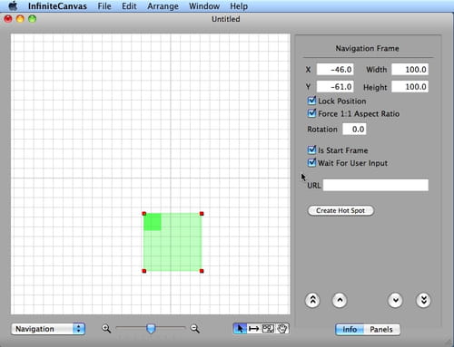Select the arrow connector tool

pos(253,328)
